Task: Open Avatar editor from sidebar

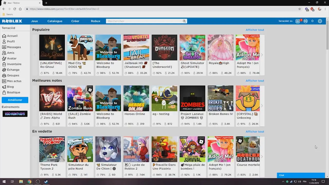Action: click(x=12, y=58)
